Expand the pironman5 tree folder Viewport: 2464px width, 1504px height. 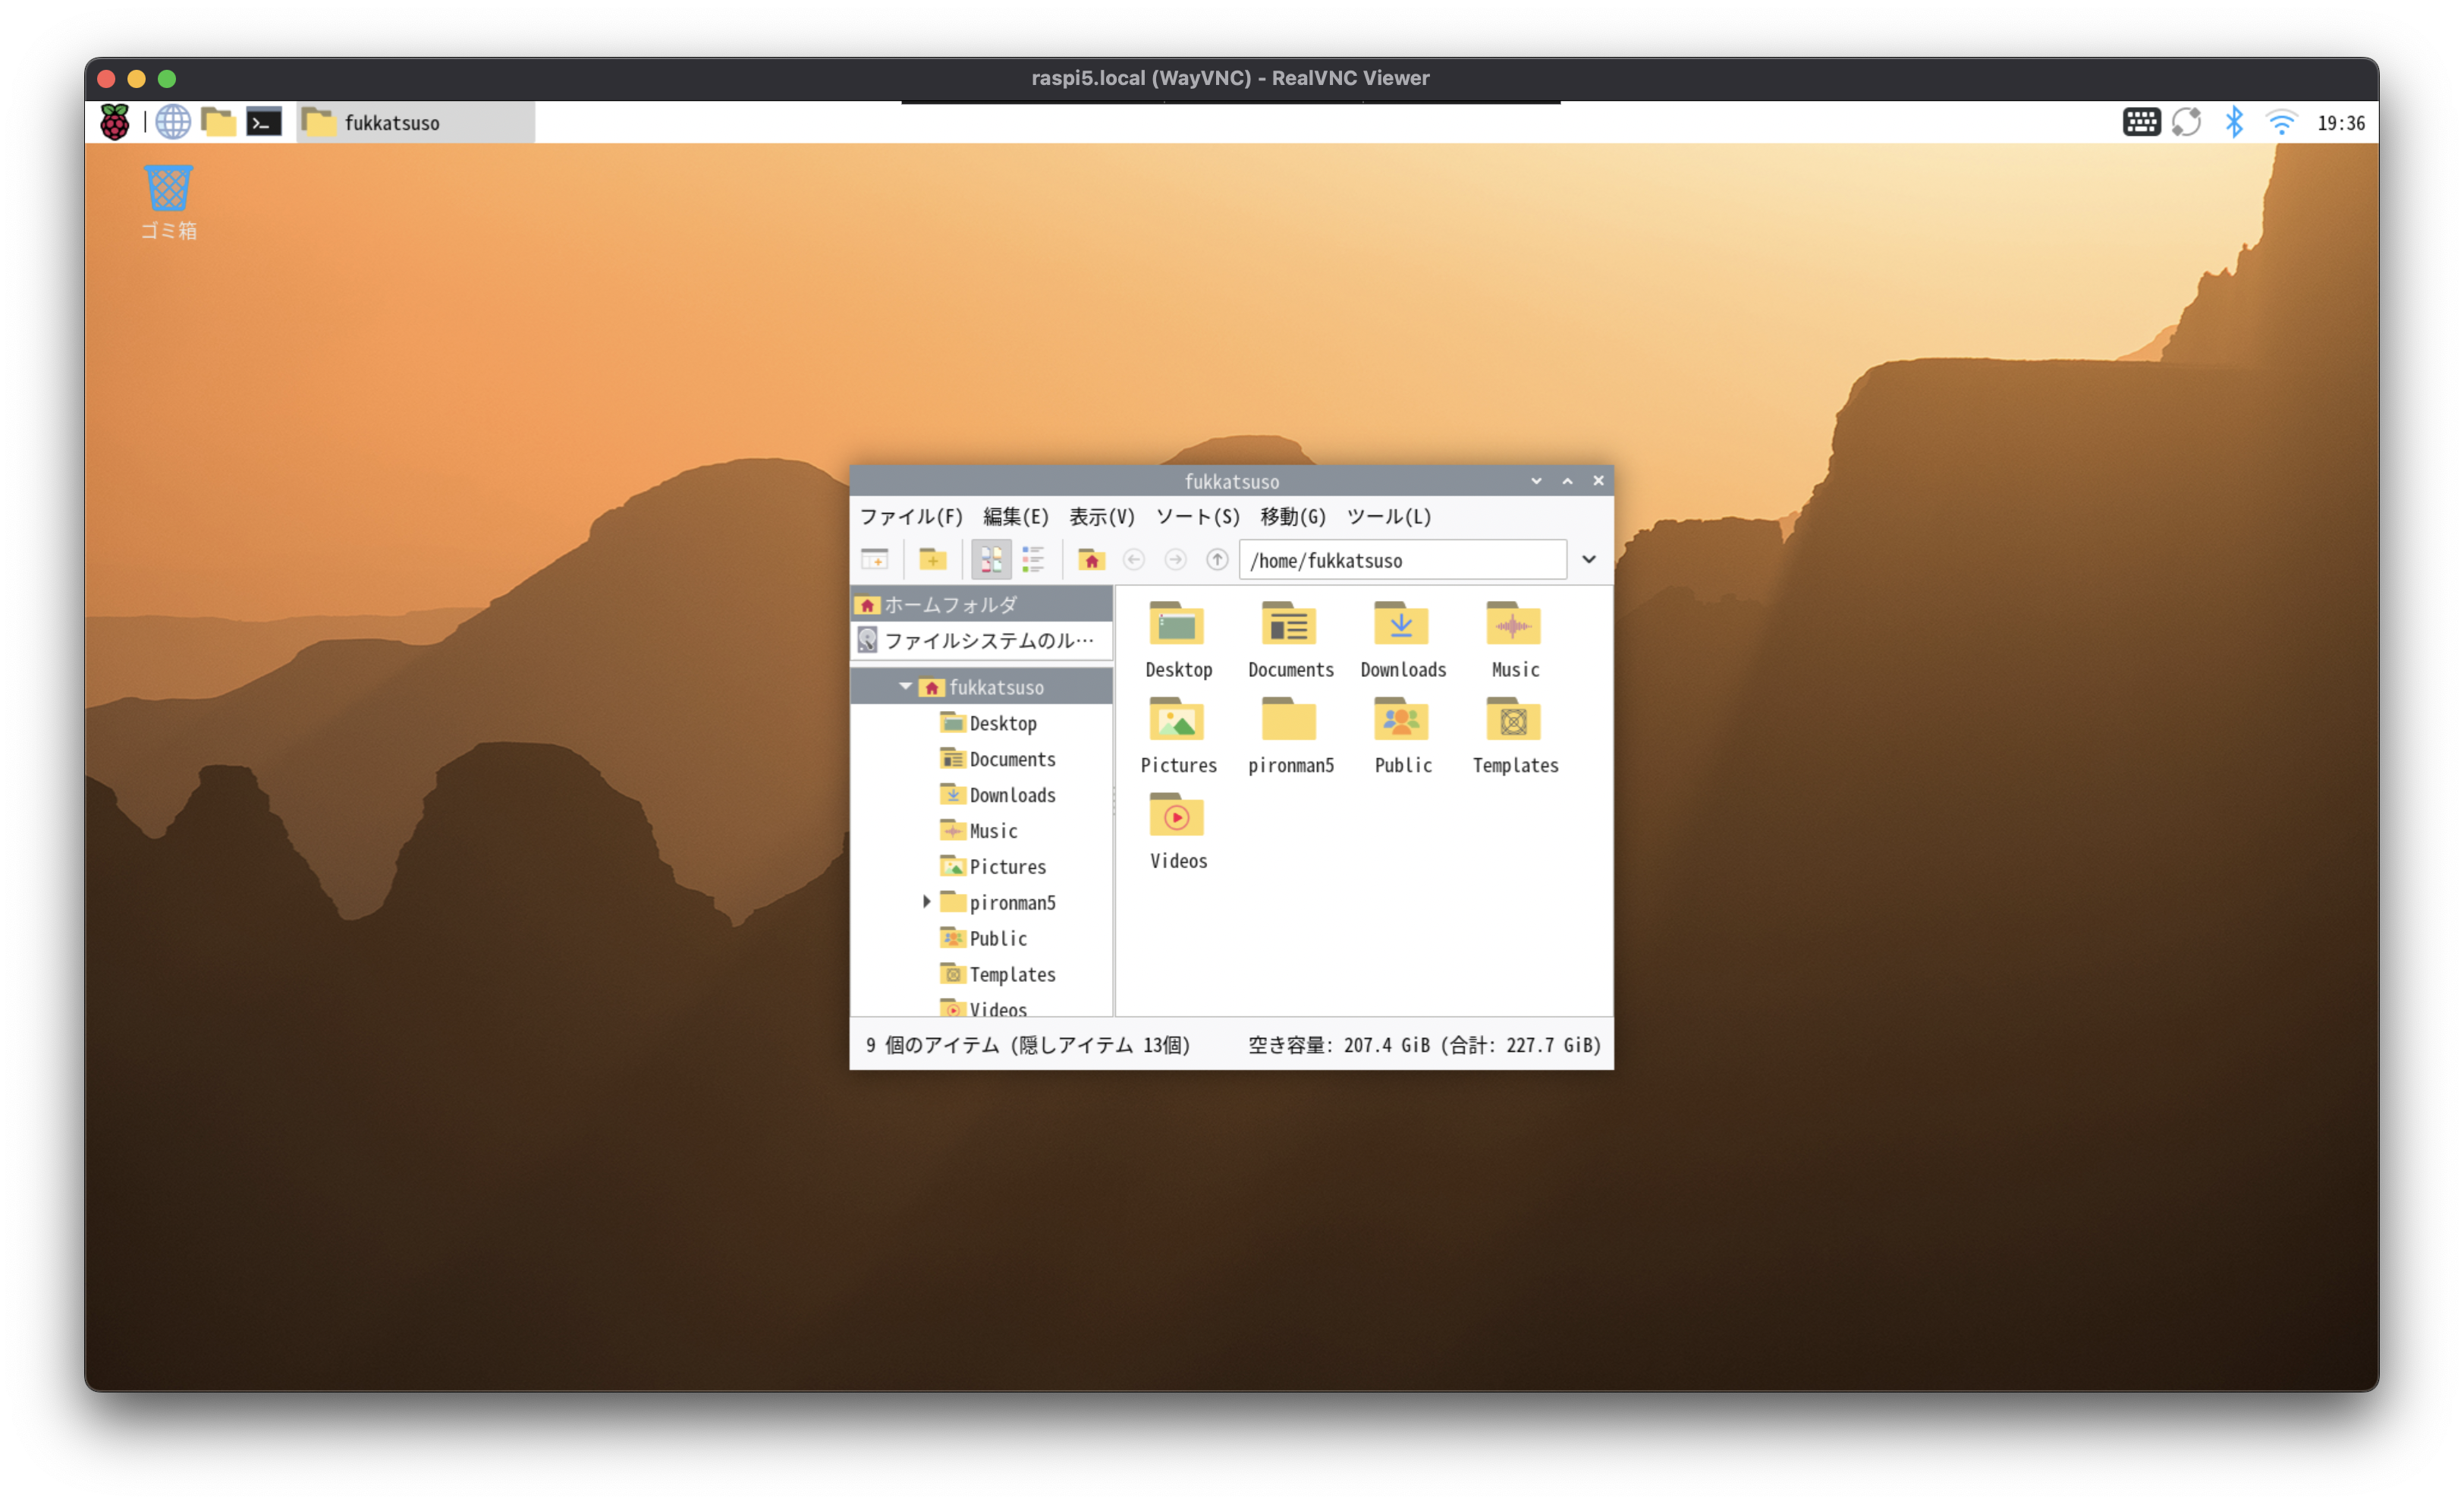click(x=926, y=901)
